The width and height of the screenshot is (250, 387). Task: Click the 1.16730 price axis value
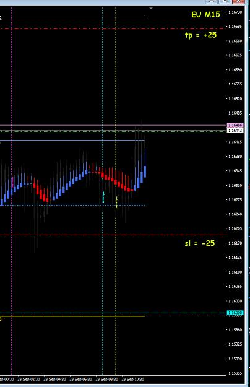[x=235, y=12]
